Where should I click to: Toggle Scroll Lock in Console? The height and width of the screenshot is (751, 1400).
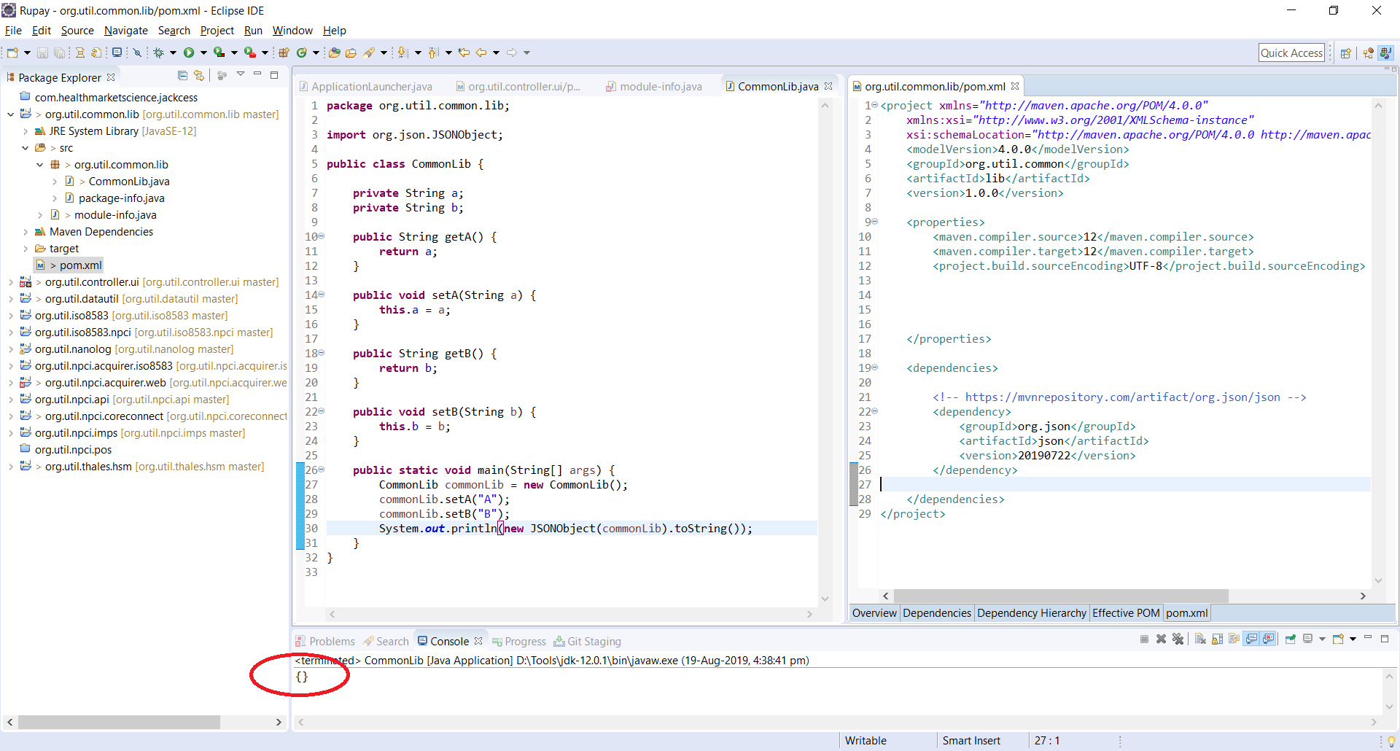[1217, 639]
